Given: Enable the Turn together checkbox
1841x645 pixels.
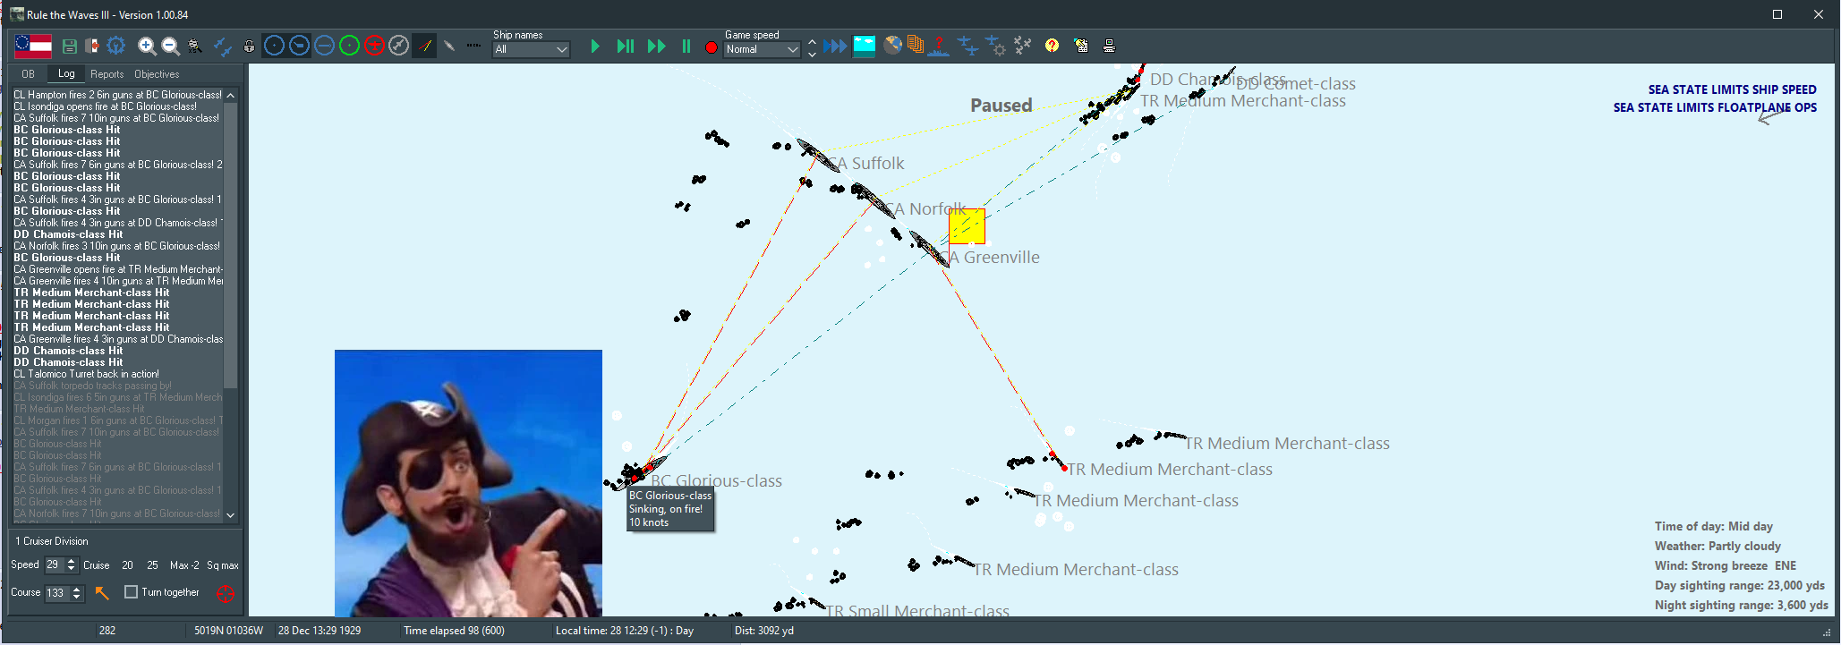Looking at the screenshot, I should (132, 592).
